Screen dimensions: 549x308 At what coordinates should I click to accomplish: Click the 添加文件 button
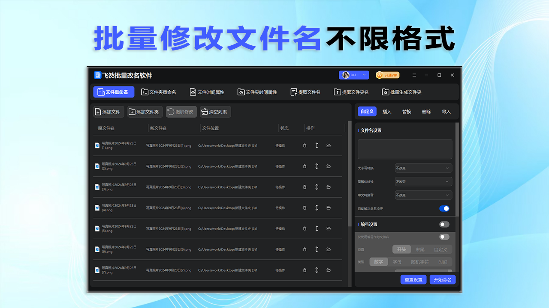(109, 112)
